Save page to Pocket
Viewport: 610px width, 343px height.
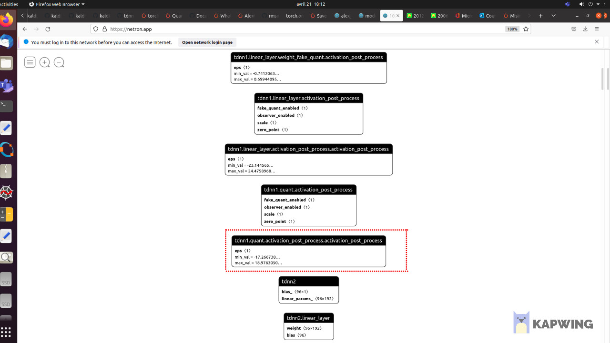(574, 29)
